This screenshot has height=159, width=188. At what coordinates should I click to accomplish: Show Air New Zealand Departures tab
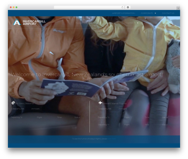(18, 109)
